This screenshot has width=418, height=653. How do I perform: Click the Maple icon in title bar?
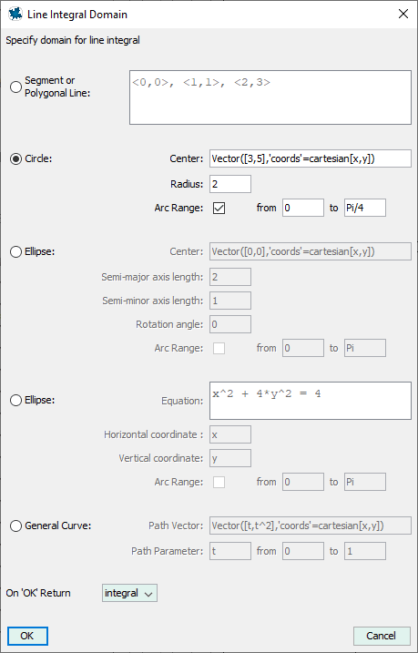pos(15,15)
